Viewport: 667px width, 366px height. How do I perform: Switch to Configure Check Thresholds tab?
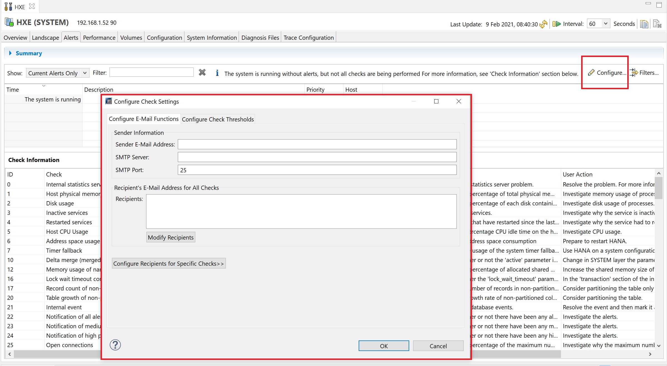[218, 119]
